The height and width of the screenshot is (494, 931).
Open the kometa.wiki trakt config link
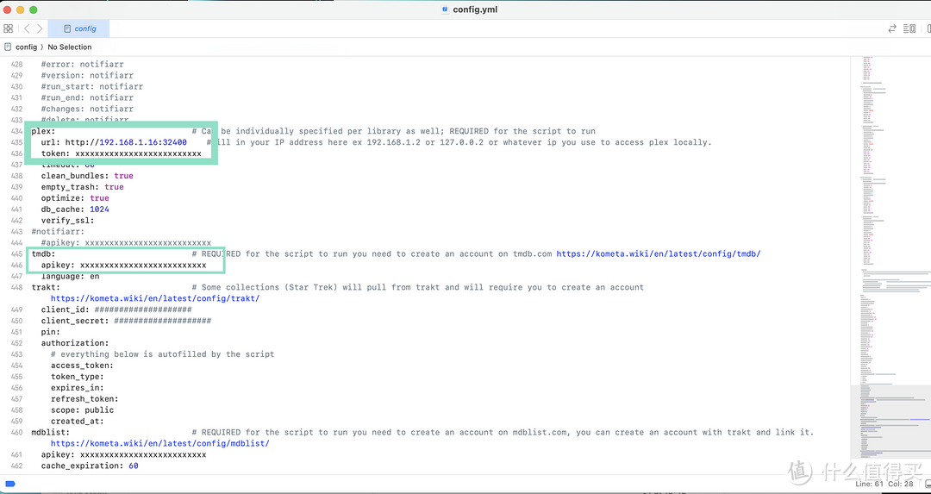[155, 298]
